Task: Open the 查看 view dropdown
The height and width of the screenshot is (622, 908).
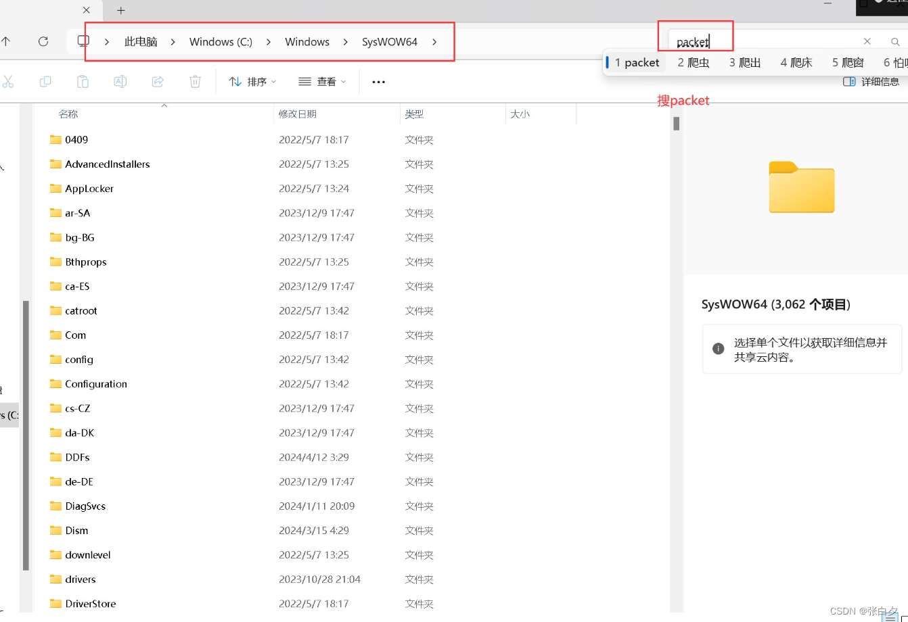Action: pos(323,82)
